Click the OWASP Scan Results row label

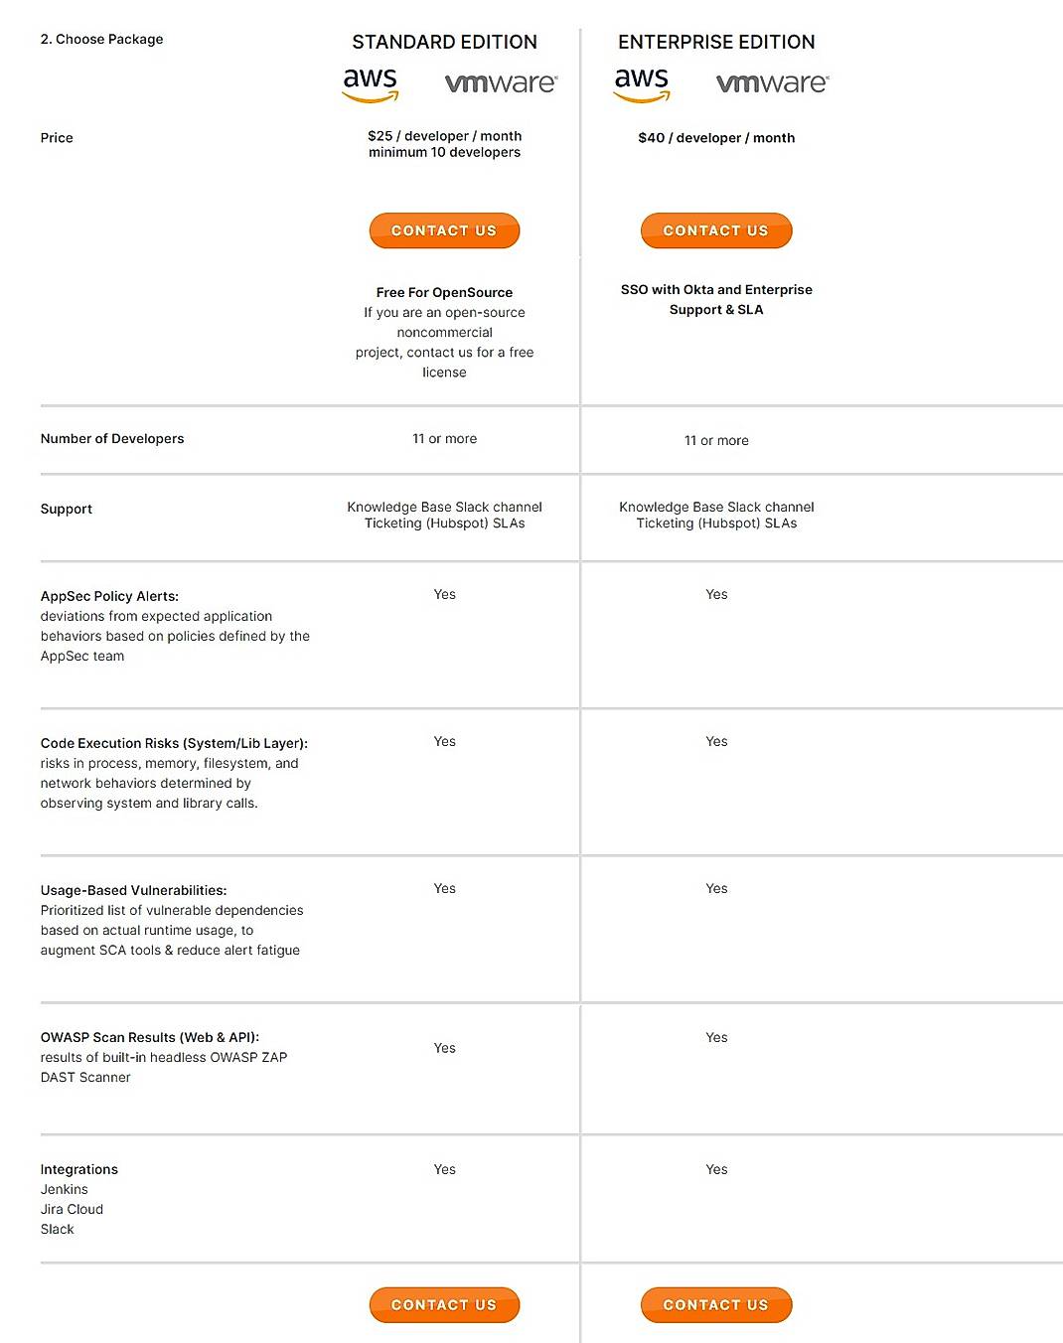(149, 1037)
